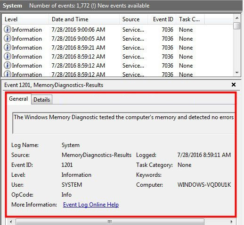The height and width of the screenshot is (225, 244).
Task: Click the left arrow of the horizontal scrollbar
Action: (11, 222)
